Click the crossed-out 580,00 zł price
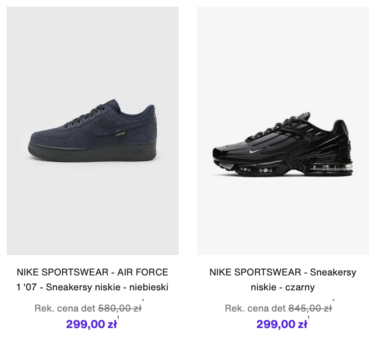 (x=119, y=308)
